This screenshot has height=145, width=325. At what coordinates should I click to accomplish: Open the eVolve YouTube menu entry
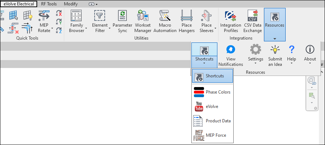(x=212, y=107)
